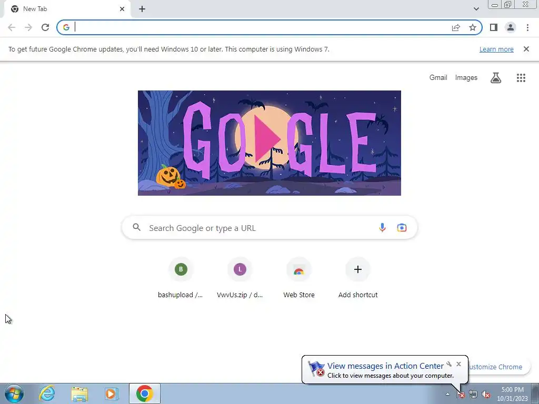Close the New Tab tab
This screenshot has height=404, width=539.
pyautogui.click(x=122, y=9)
